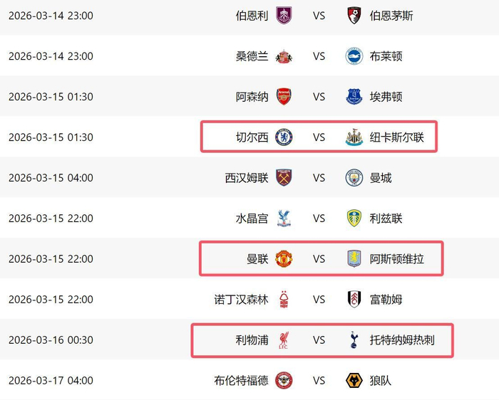The image size is (499, 400).
Task: Select the Manchester United crest
Action: point(284,259)
